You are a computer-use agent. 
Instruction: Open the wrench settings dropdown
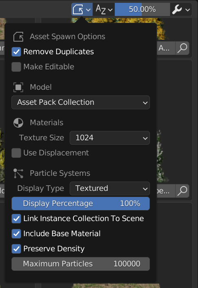pos(181,9)
